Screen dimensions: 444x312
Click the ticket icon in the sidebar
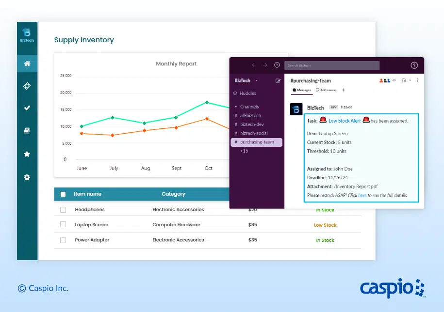tap(27, 86)
